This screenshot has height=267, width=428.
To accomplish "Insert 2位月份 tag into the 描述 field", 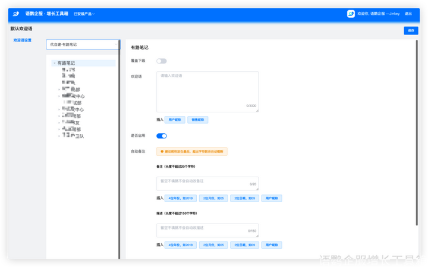I will point(213,244).
